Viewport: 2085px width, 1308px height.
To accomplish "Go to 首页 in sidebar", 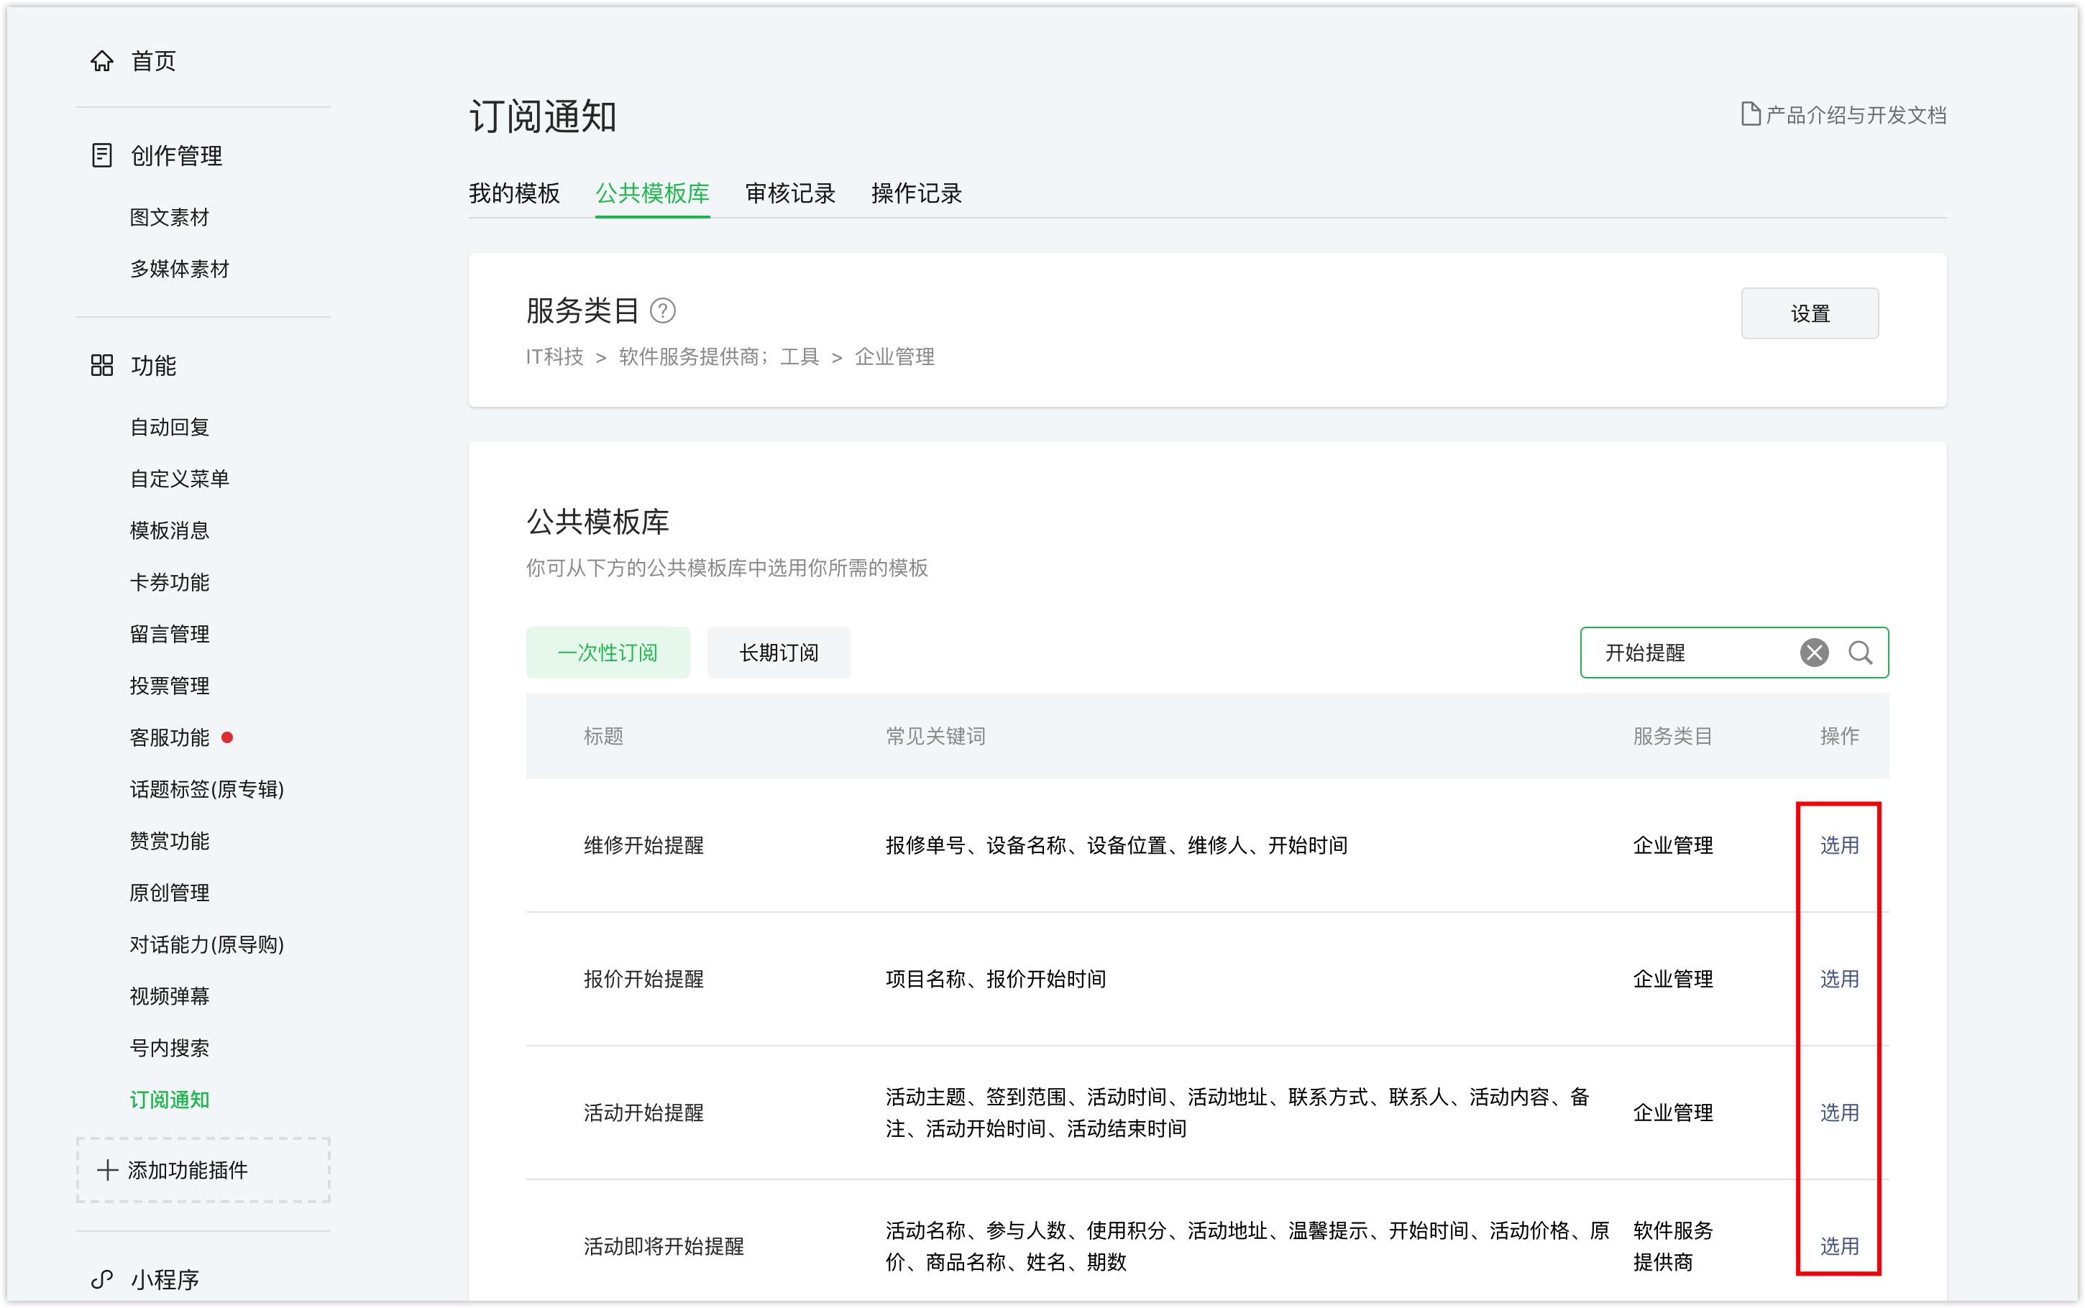I will pos(153,60).
